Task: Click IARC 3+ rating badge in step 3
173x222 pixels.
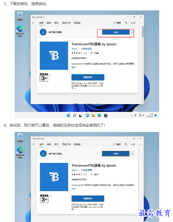Action: click(44, 77)
